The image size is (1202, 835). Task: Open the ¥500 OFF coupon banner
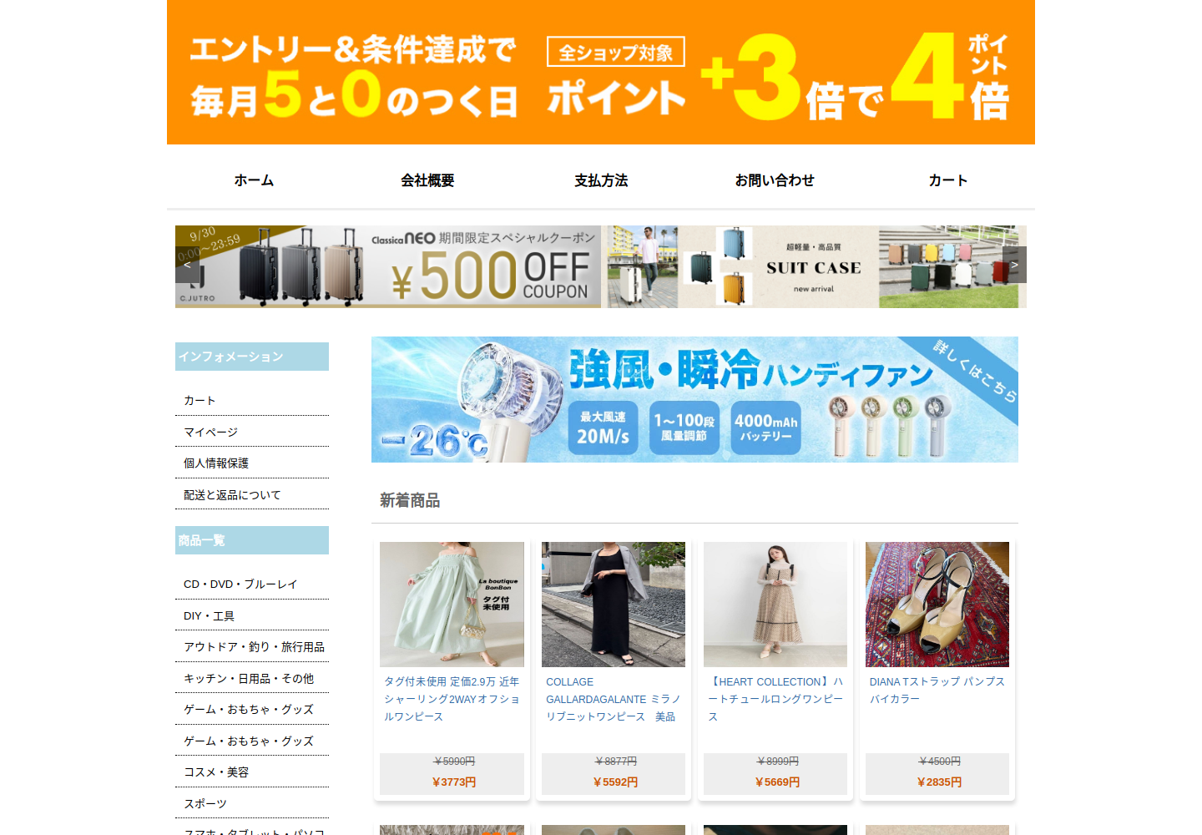click(388, 266)
